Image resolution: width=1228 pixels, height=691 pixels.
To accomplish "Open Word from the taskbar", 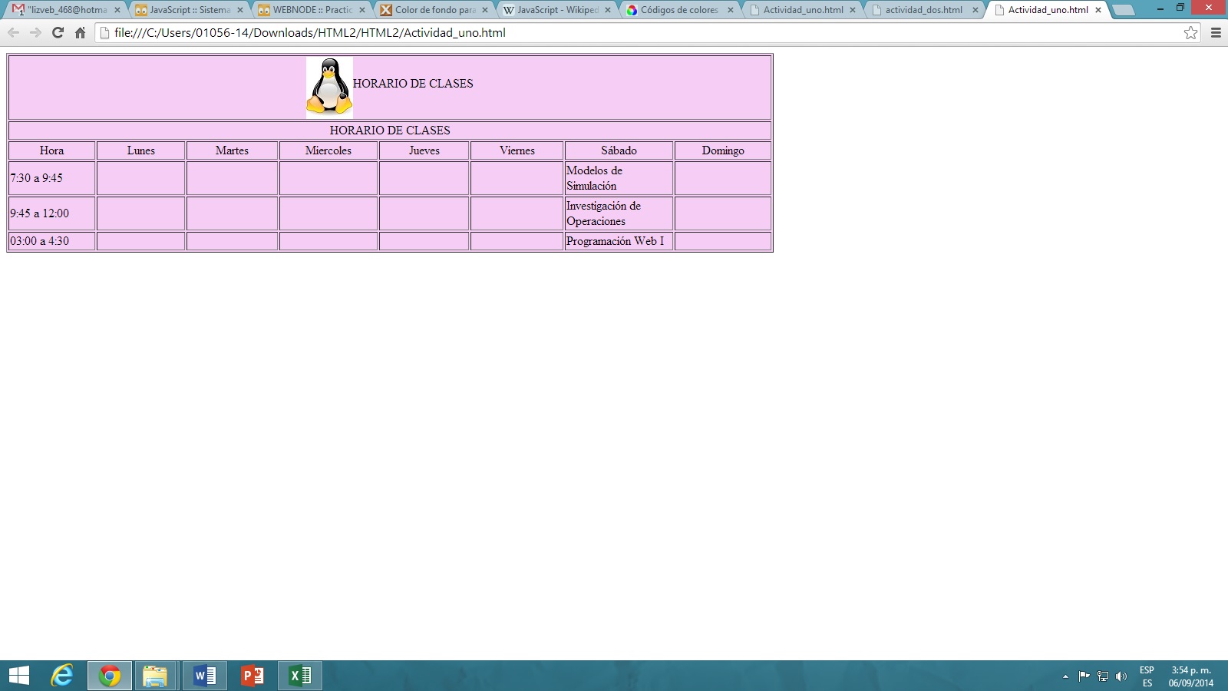I will 205,676.
